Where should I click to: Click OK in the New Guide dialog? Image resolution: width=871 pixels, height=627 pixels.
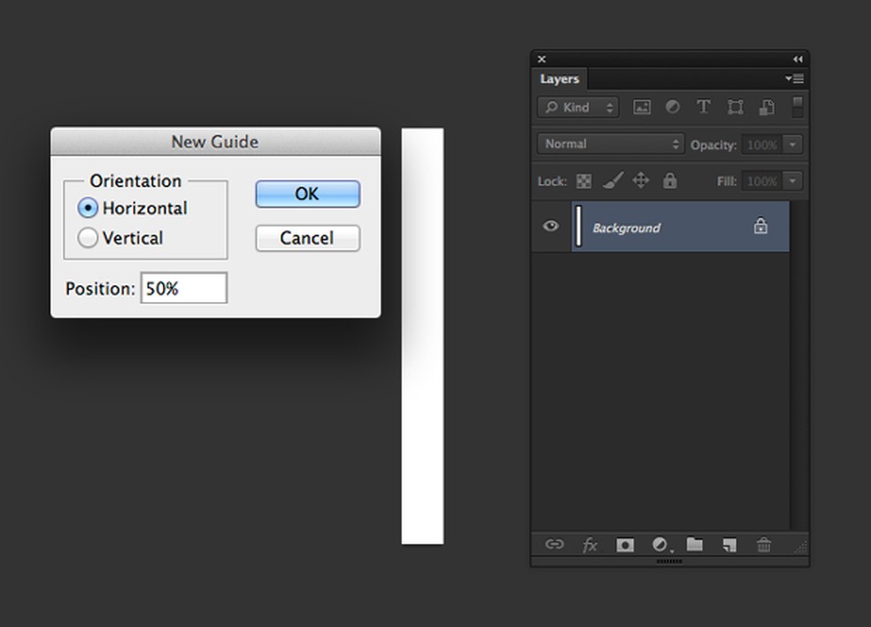(x=307, y=194)
